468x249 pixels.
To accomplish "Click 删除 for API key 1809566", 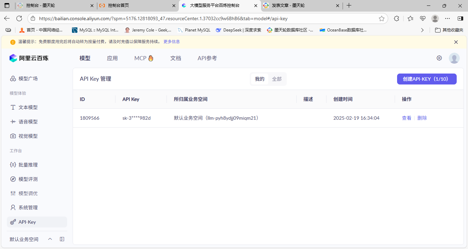I will point(422,118).
